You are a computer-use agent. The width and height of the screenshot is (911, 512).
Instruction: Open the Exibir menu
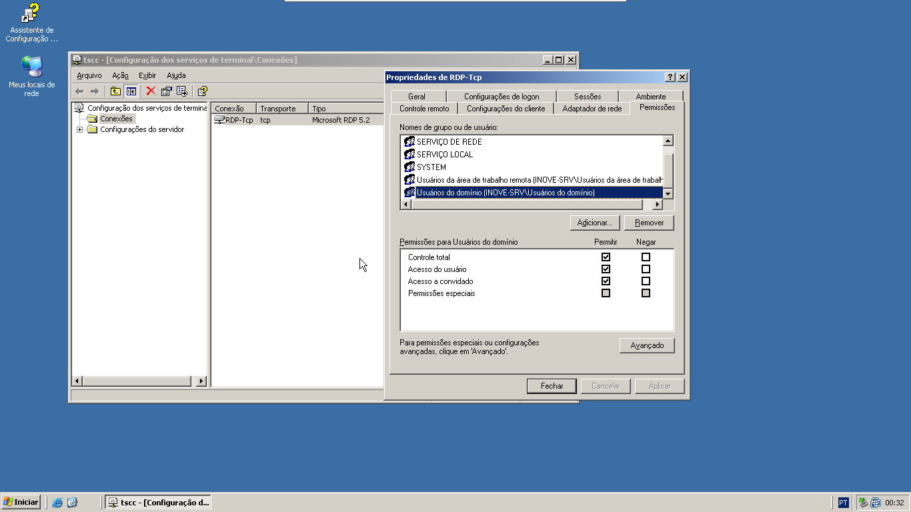[x=147, y=75]
